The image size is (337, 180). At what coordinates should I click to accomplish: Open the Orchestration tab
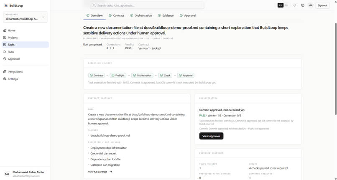click(x=141, y=15)
